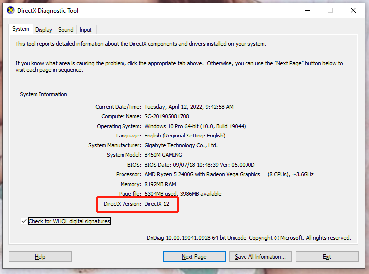
Task: Click the 'Page file:' label
Action: pyautogui.click(x=130, y=194)
